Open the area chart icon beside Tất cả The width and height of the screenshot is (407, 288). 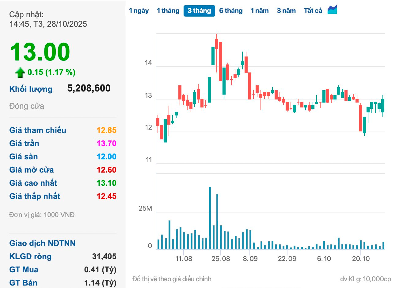(332, 10)
